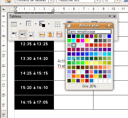The width and height of the screenshot is (128, 118).
Task: Align cell content to top
Action: click(x=14, y=35)
